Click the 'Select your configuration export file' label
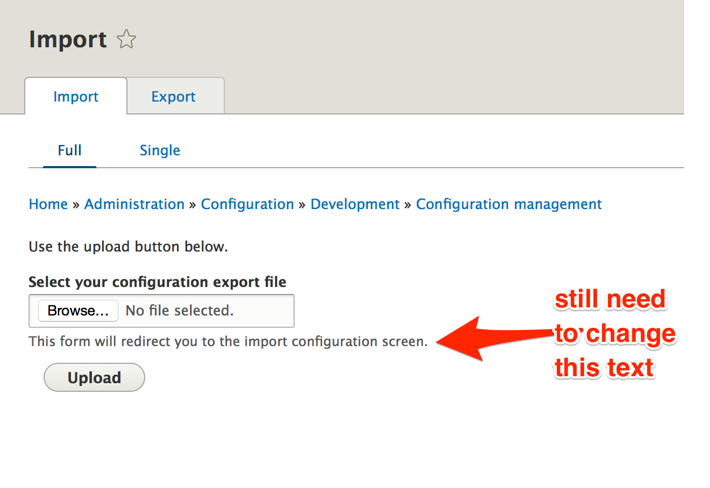Viewport: 710px width, 488px height. [157, 282]
